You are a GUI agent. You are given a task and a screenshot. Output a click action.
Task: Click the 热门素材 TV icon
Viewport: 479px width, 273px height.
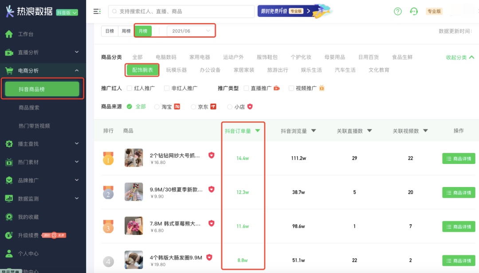[9, 162]
